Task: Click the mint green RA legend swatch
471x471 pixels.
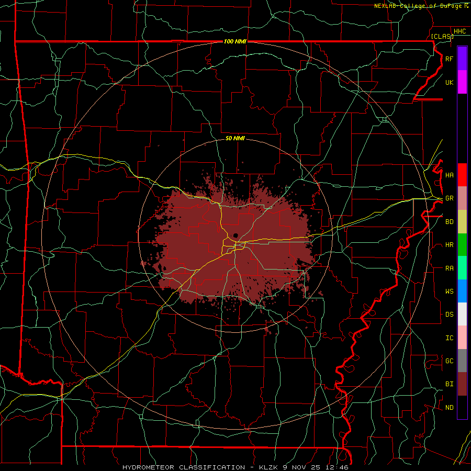Action: [462, 268]
